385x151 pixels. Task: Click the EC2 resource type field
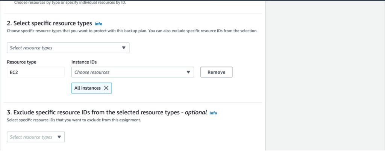tap(36, 72)
